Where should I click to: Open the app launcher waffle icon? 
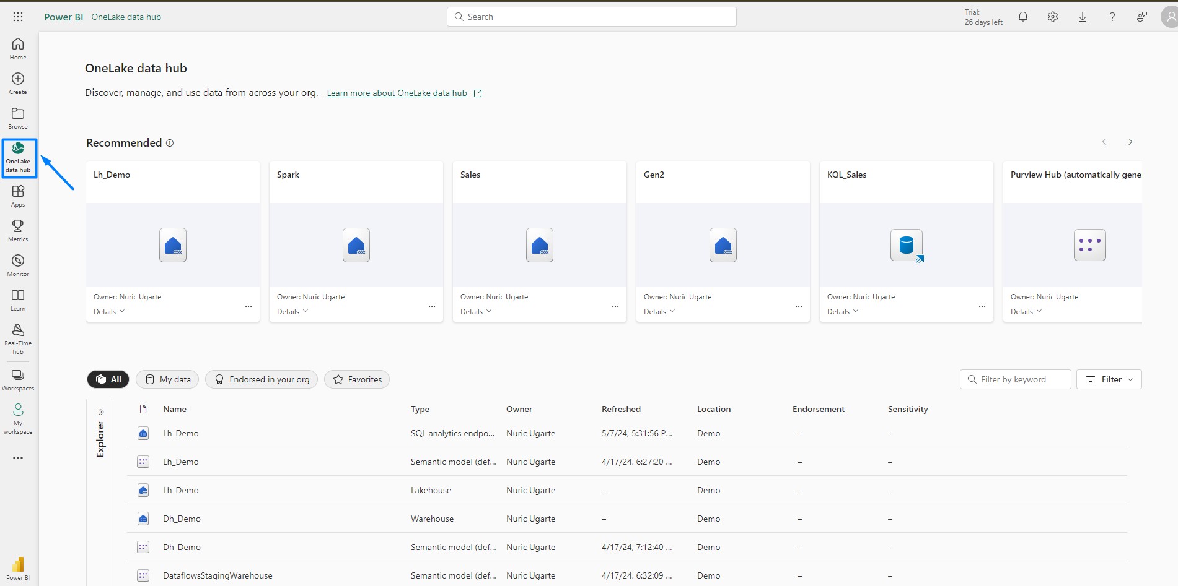click(18, 17)
